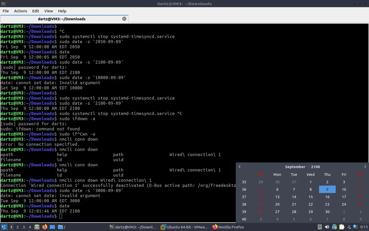The image size is (369, 231).
Task: Launch Firefox from the quicklaunch icon
Action: tap(45, 227)
